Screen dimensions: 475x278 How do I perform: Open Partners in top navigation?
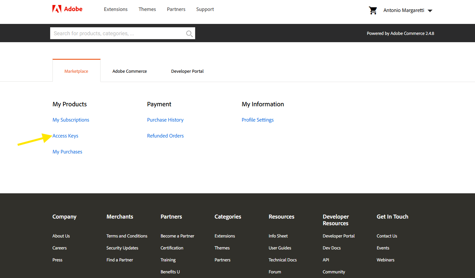176,9
